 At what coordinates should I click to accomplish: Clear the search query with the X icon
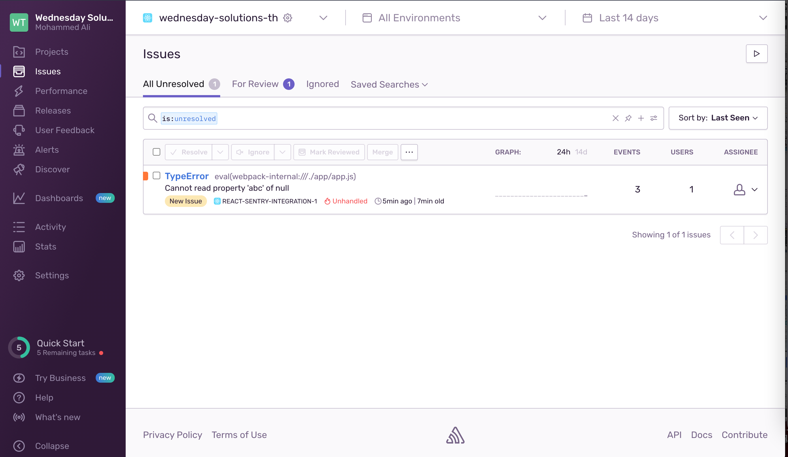615,118
